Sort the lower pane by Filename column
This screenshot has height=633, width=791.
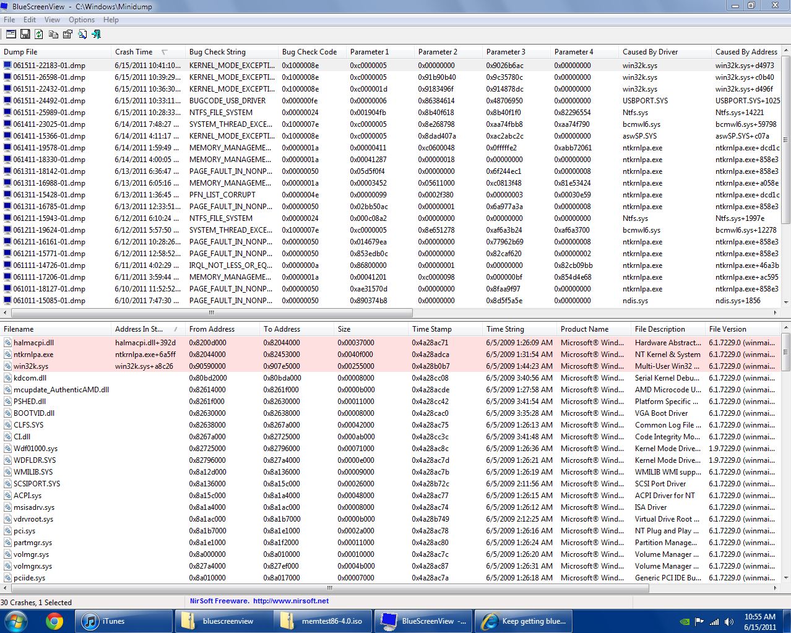(x=56, y=329)
